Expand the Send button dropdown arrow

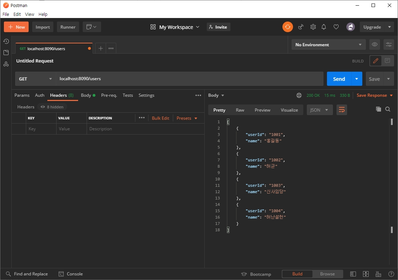[357, 79]
